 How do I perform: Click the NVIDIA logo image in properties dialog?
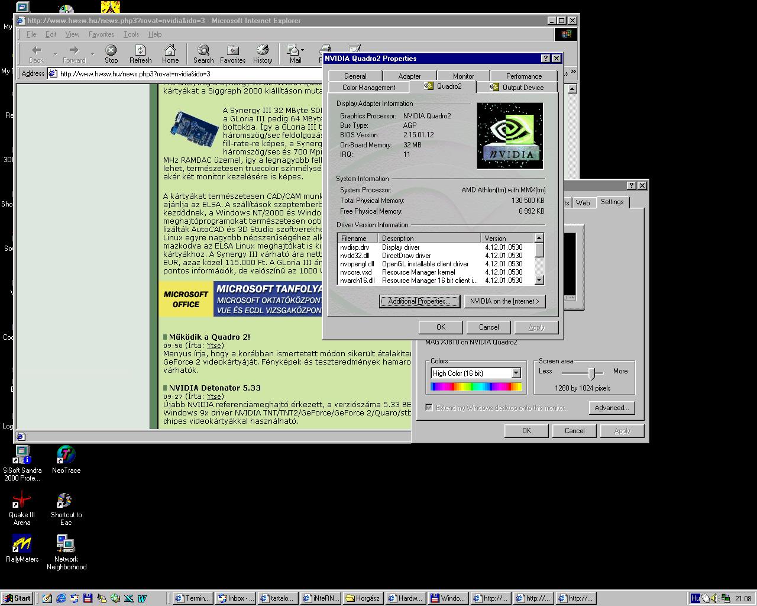(510, 136)
